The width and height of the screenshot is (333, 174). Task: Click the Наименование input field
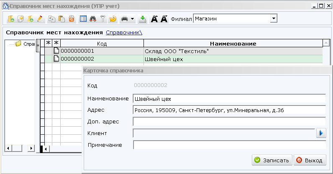click(x=229, y=99)
